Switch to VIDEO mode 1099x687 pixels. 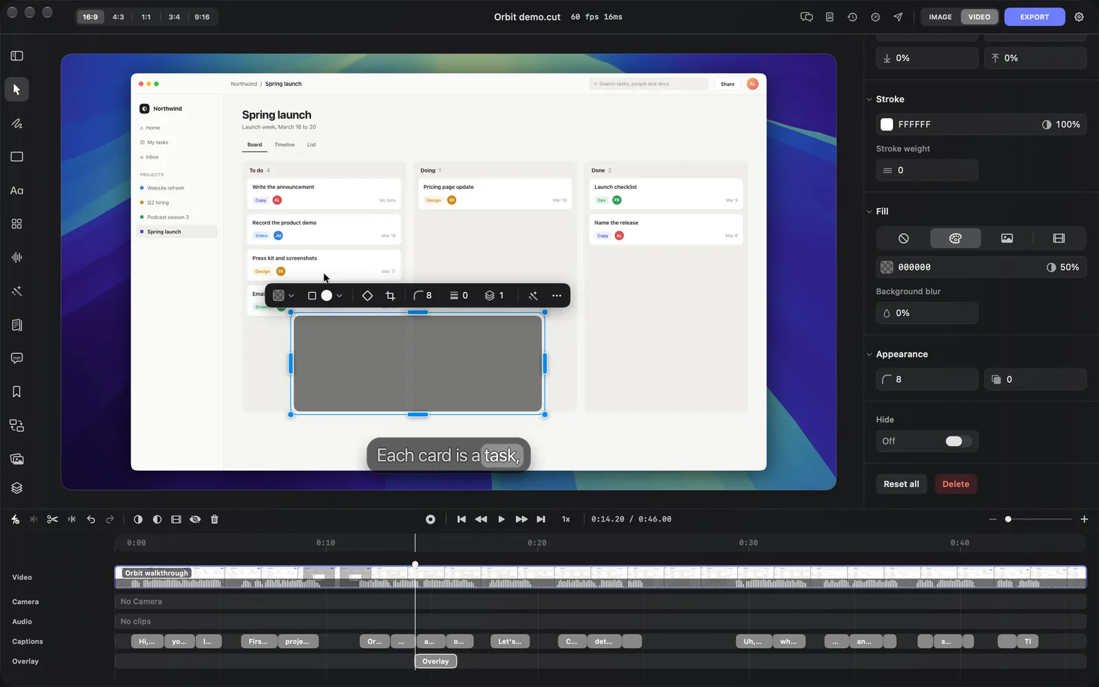tap(979, 17)
